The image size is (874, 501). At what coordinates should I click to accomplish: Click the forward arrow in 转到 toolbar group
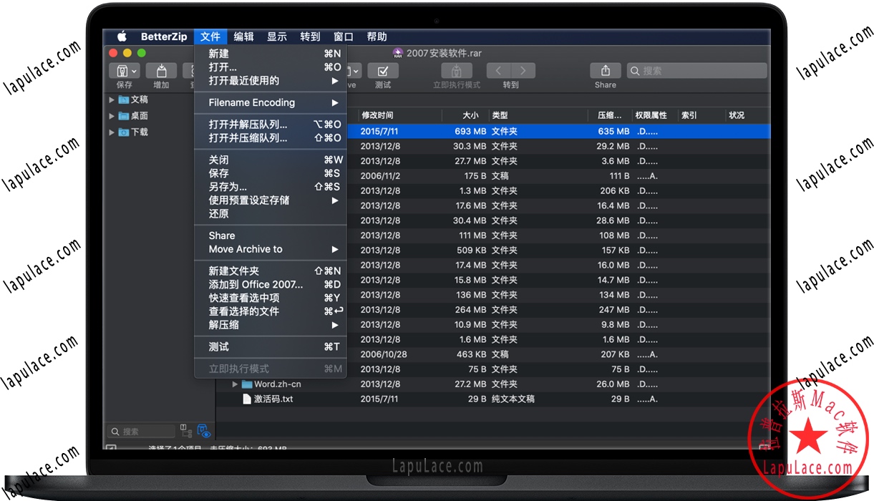click(x=523, y=71)
